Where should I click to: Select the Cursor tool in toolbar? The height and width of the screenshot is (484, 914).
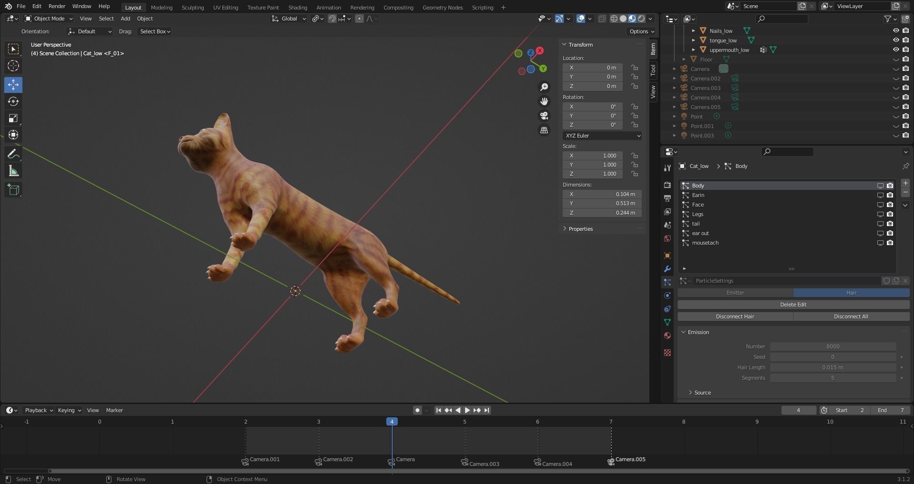[13, 66]
